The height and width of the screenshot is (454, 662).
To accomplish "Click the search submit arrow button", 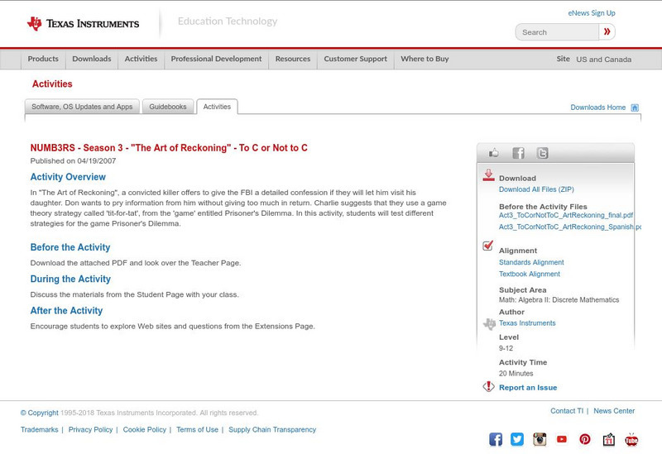I will [x=607, y=31].
